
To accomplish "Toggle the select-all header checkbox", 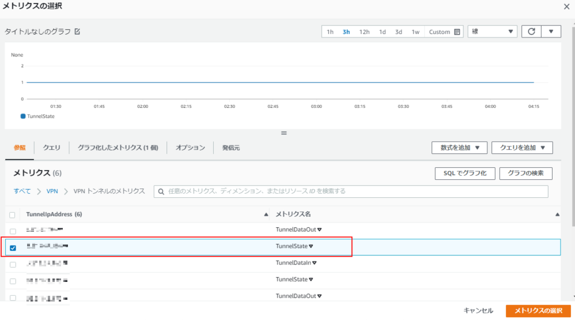I will (13, 215).
